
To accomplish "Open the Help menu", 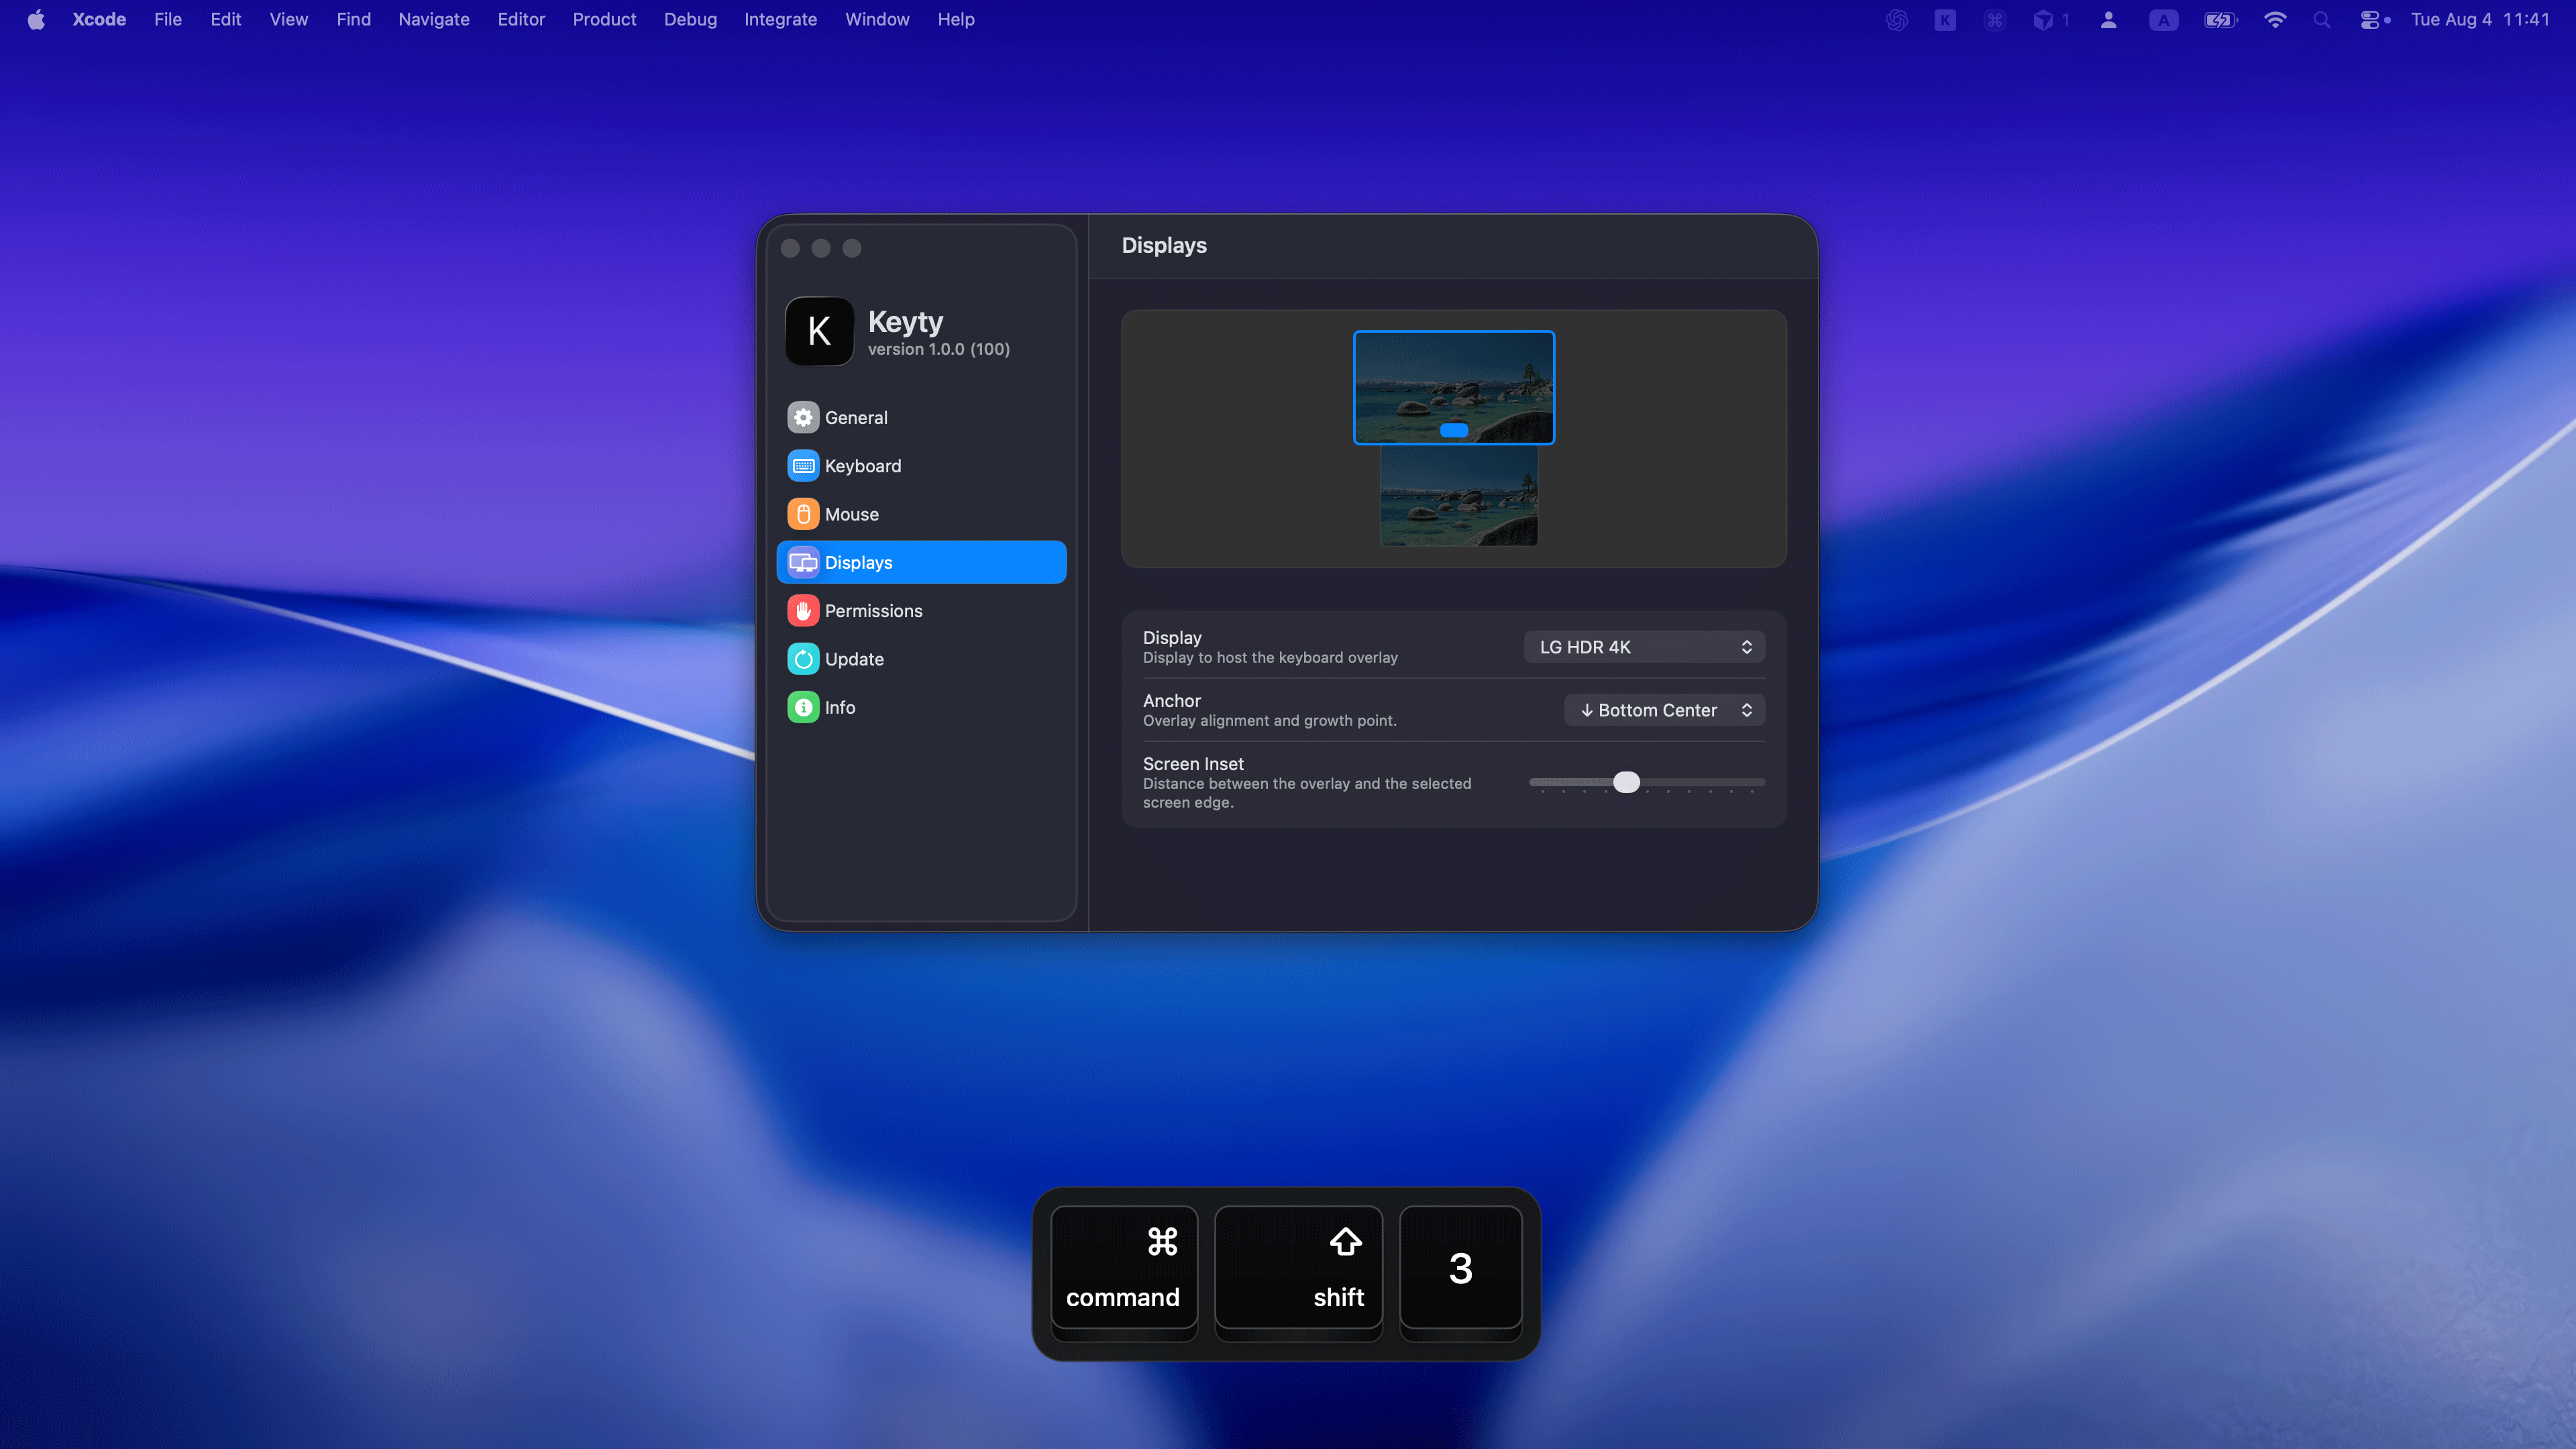I will (x=956, y=20).
